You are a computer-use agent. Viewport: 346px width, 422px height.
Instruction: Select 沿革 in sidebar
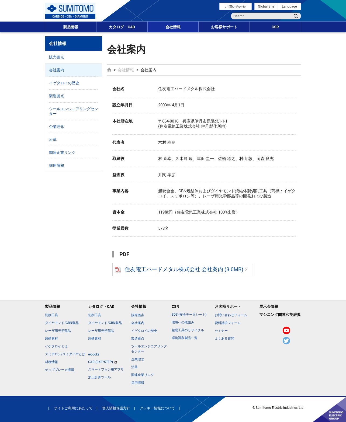point(74,140)
